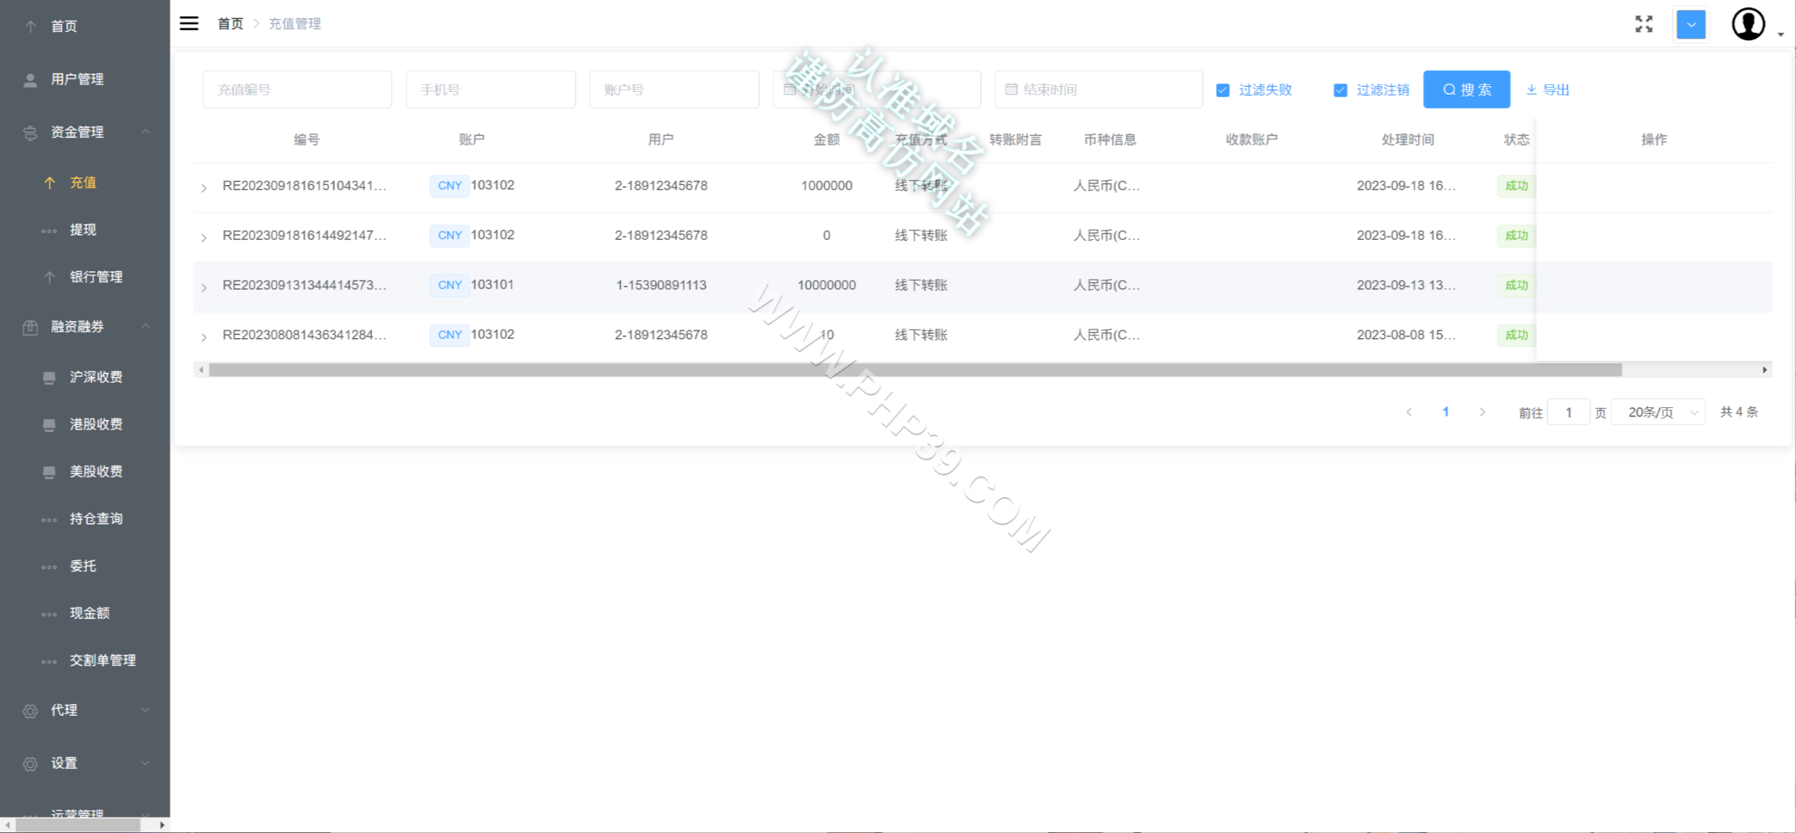
Task: Click the blue 搜索 button
Action: click(1466, 90)
